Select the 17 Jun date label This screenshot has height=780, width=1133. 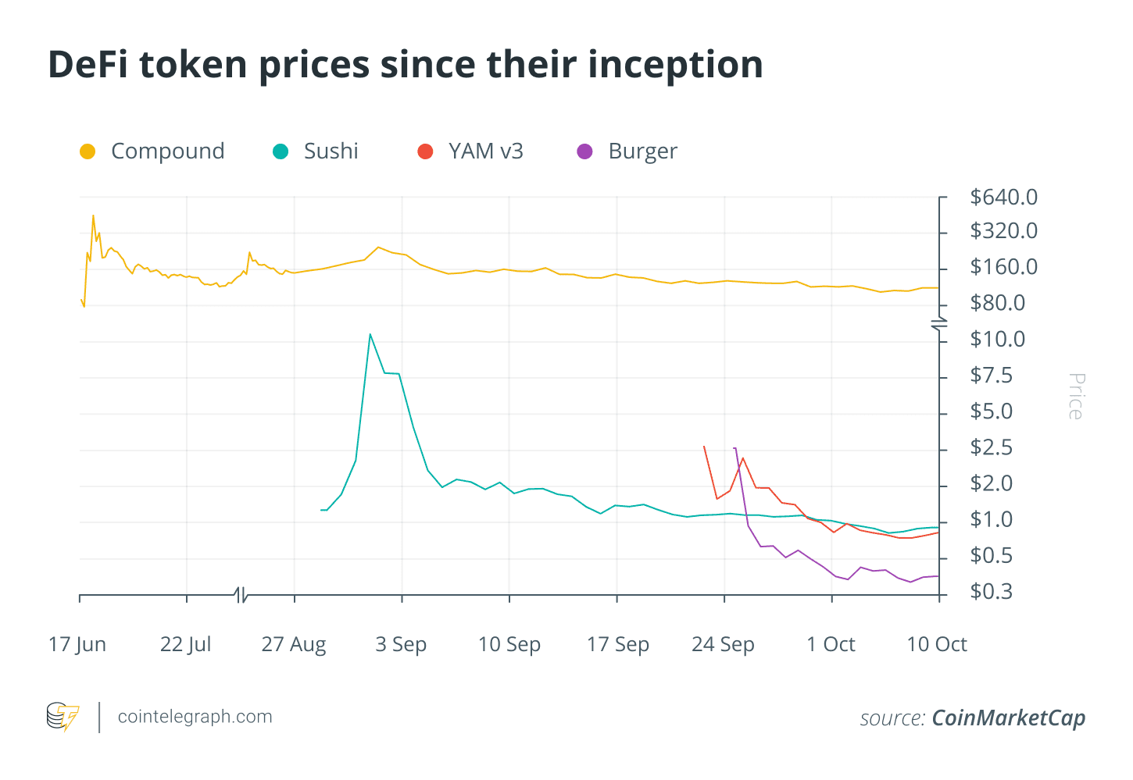click(x=77, y=645)
